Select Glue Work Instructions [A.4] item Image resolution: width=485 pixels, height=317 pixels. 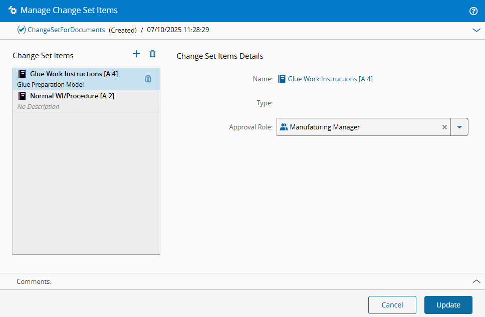[x=74, y=74]
